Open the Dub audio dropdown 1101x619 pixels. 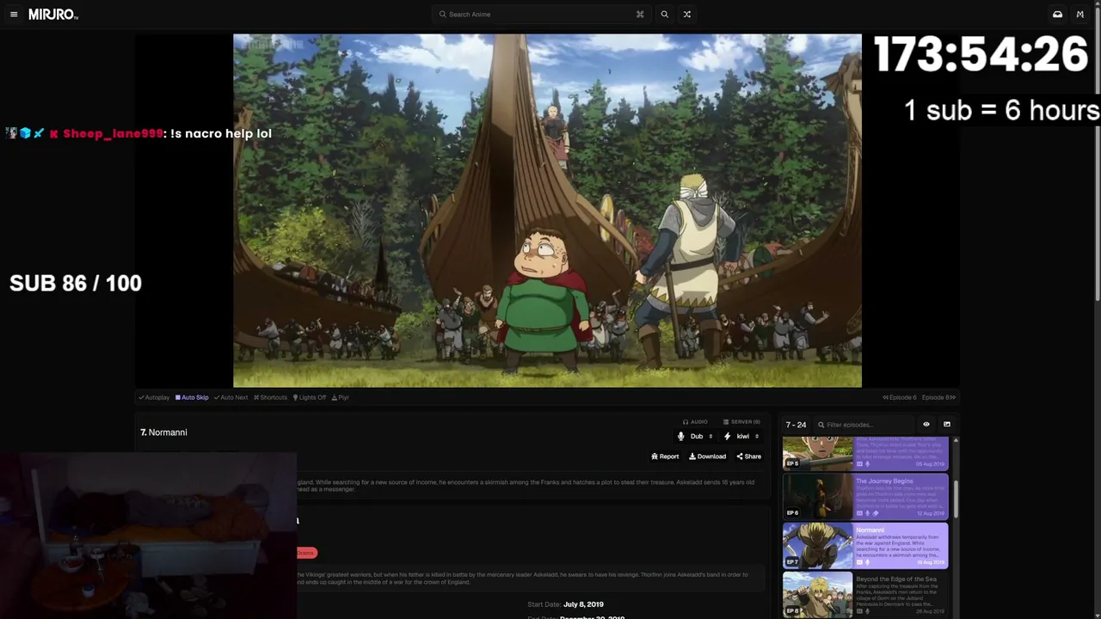pyautogui.click(x=695, y=437)
